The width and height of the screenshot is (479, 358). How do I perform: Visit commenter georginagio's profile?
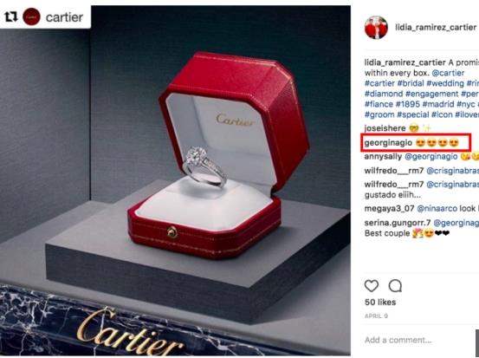[x=388, y=142]
